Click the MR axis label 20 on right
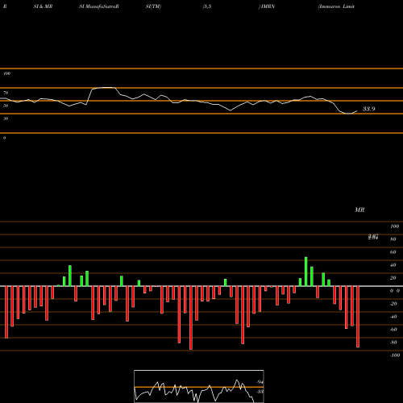Screen dimensions: 403x403 [393, 278]
